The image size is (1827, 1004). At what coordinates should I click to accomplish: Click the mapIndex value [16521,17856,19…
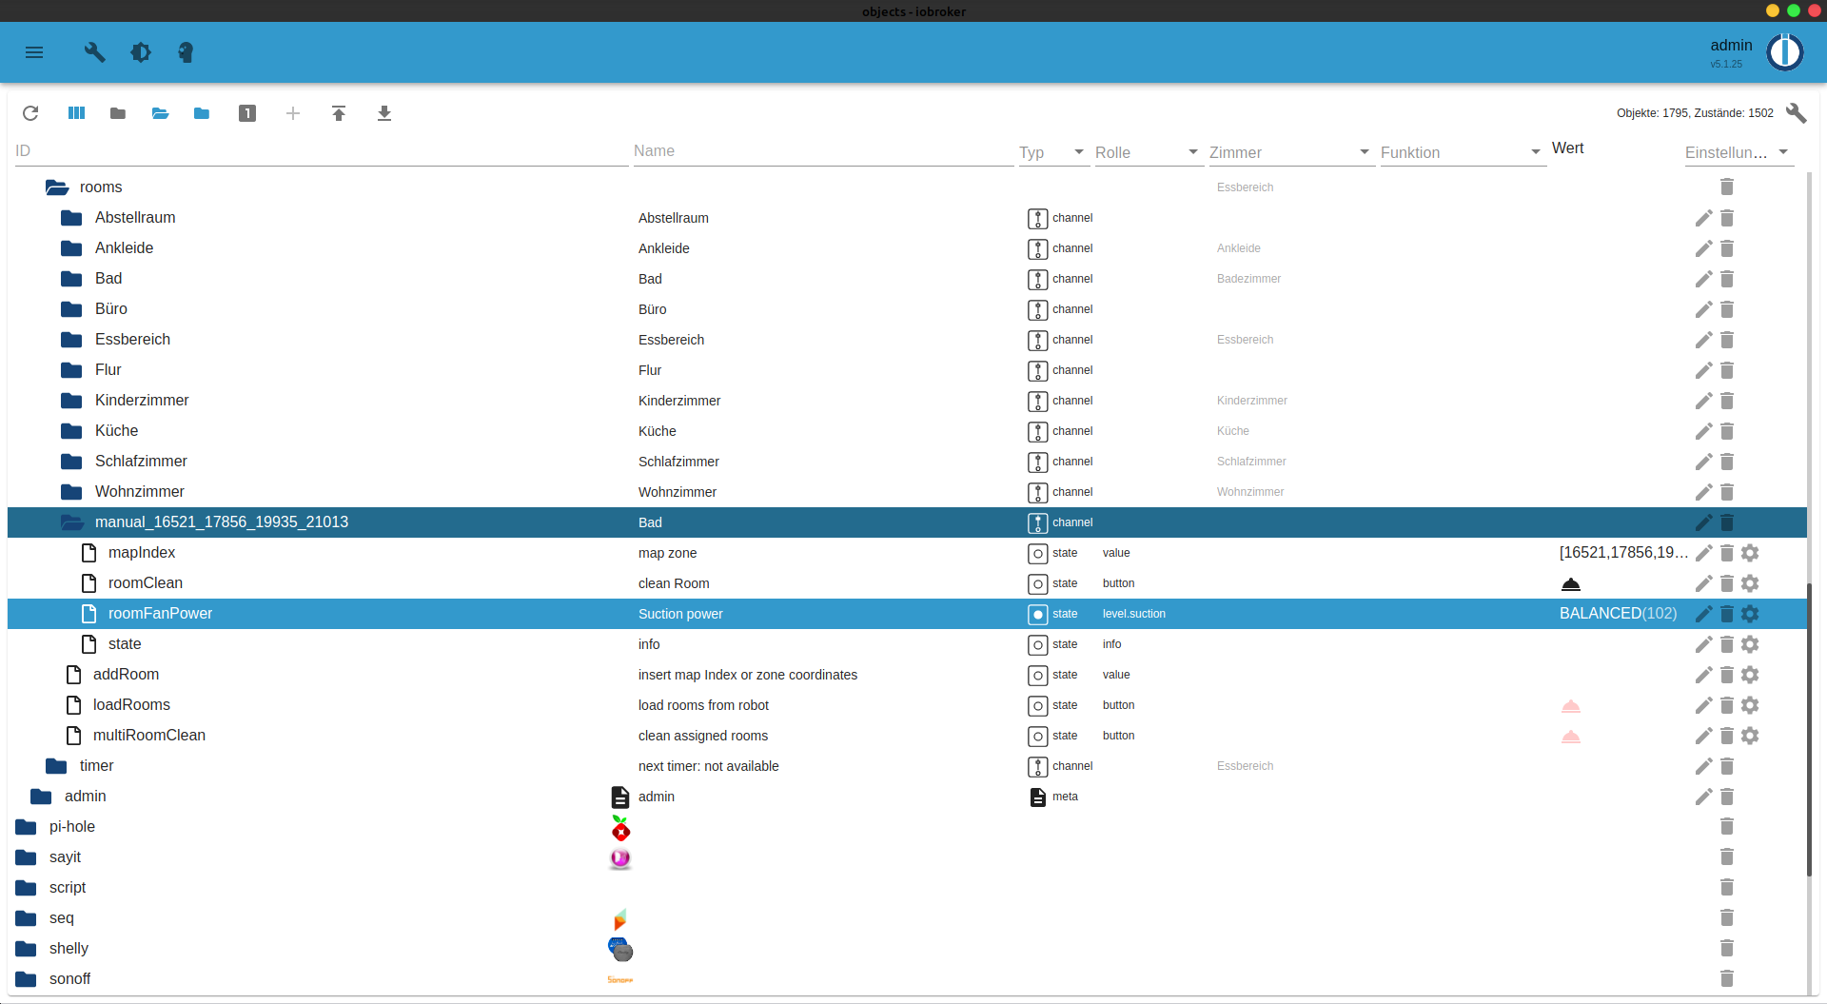1623,553
